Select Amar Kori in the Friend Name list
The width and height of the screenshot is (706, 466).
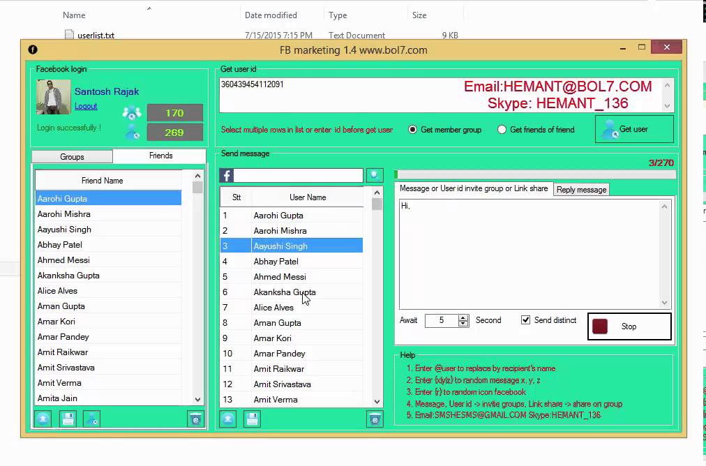108,322
